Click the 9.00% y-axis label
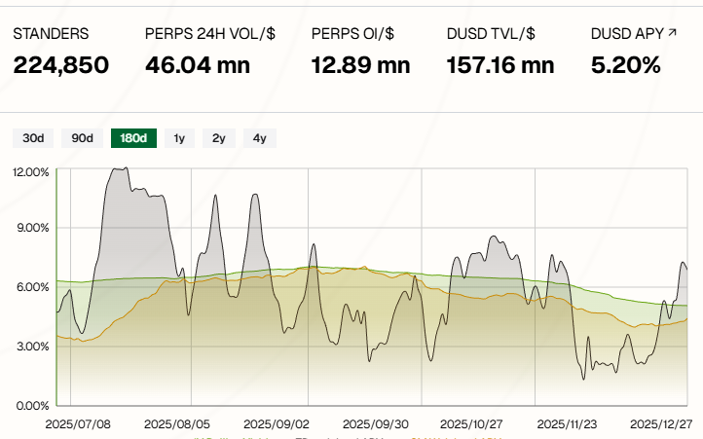 [x=33, y=228]
